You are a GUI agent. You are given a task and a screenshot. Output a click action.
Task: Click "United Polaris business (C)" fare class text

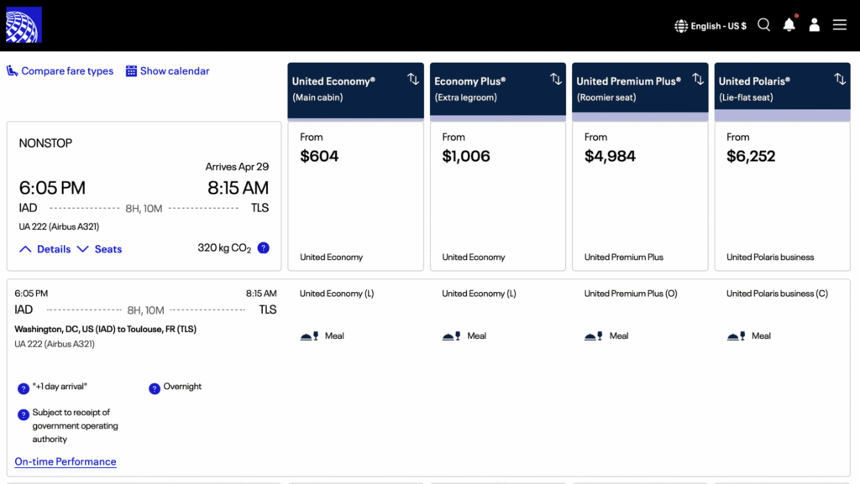point(777,294)
